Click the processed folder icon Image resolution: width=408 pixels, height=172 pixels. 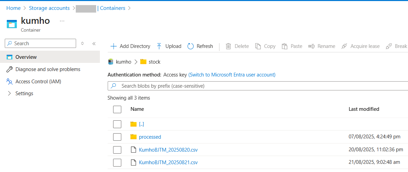coord(134,137)
